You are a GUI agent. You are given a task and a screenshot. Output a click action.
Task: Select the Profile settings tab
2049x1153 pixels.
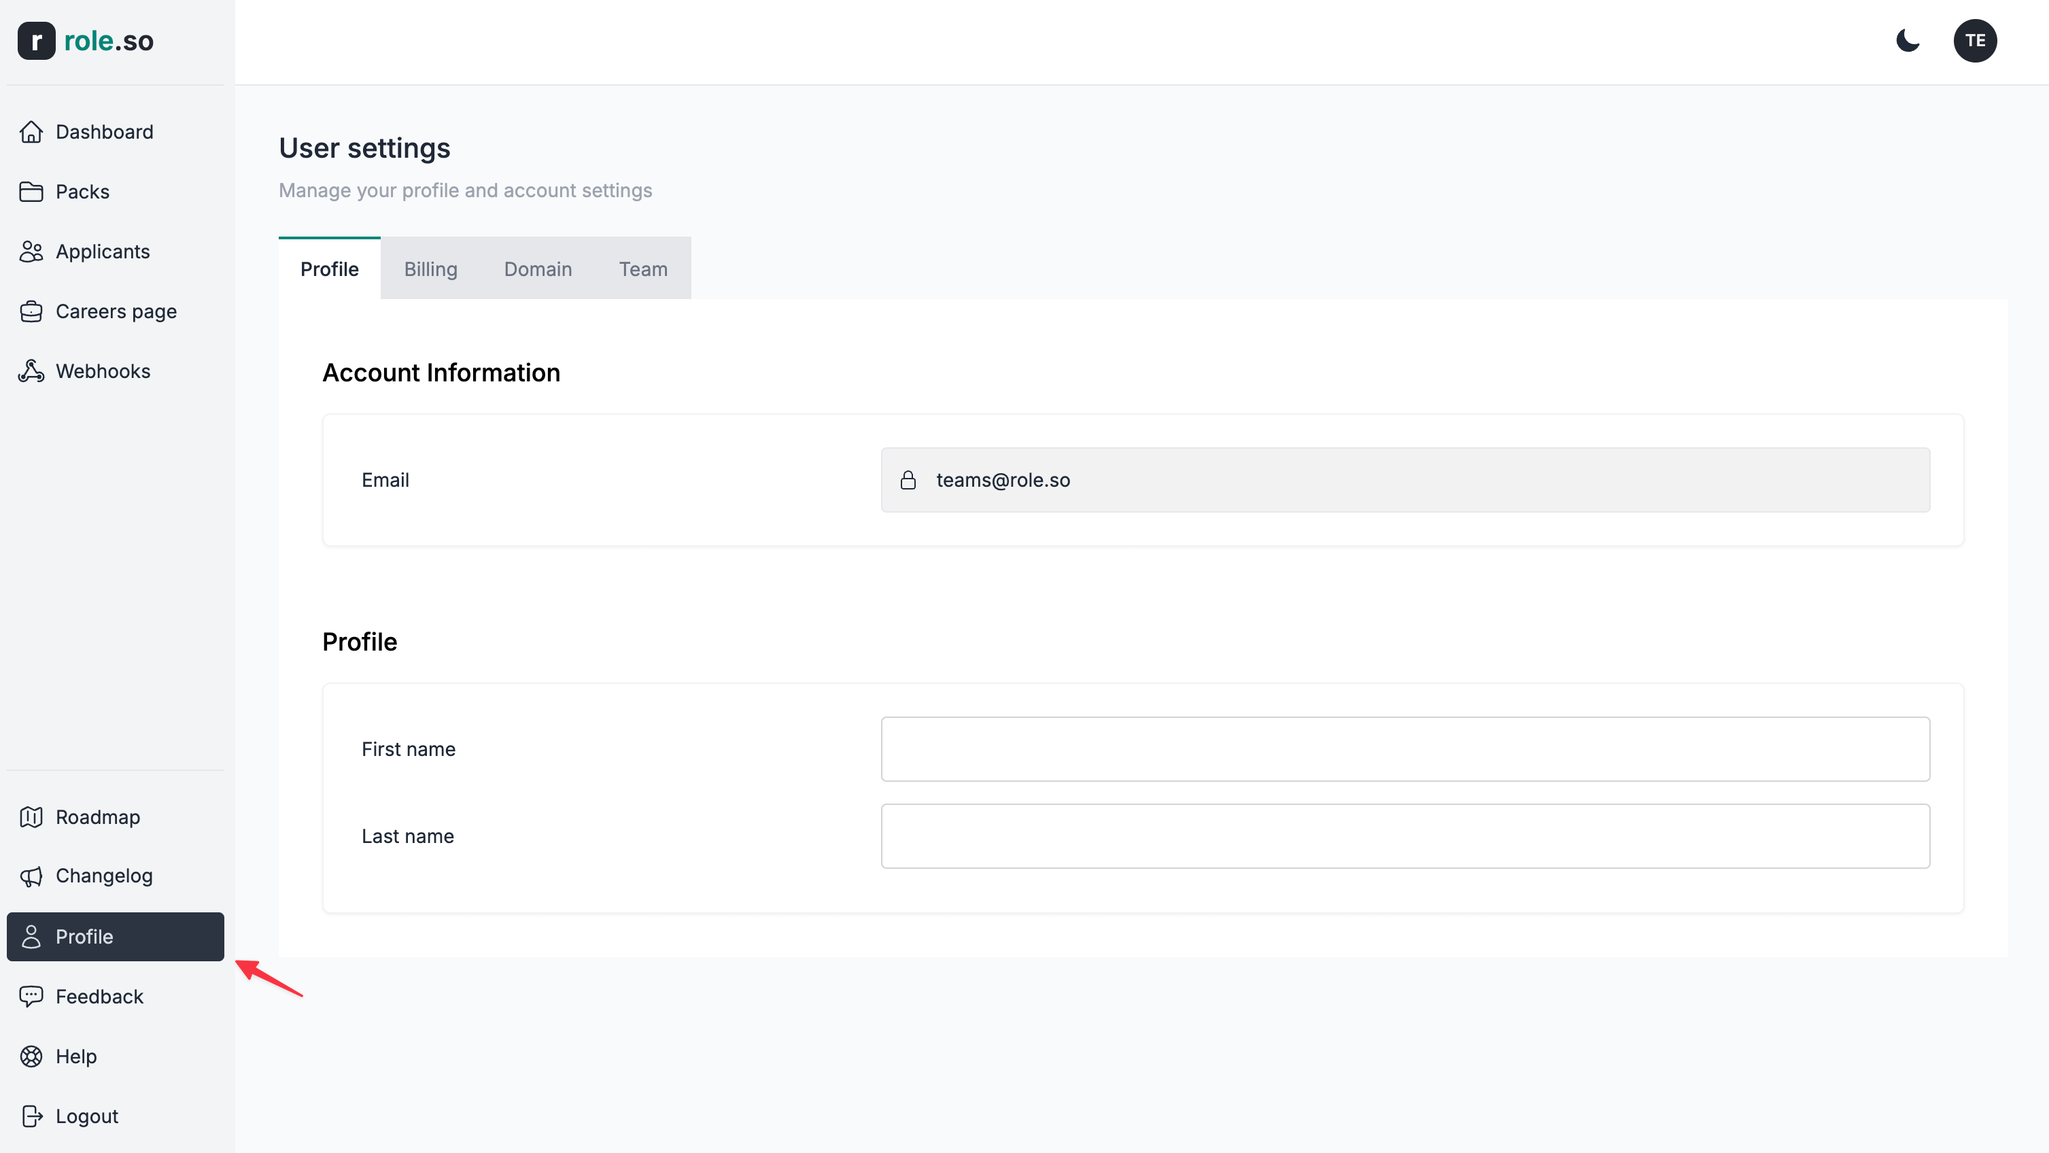tap(329, 269)
